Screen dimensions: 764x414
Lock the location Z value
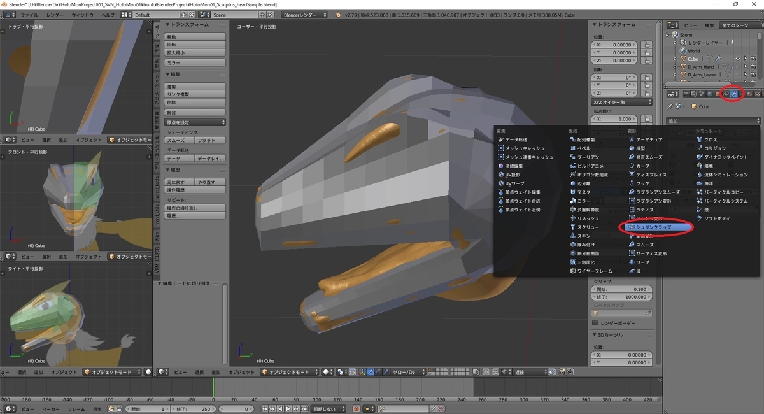[646, 61]
